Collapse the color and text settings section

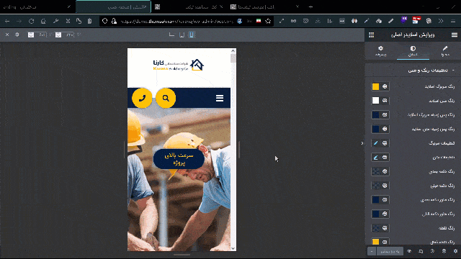click(x=453, y=71)
